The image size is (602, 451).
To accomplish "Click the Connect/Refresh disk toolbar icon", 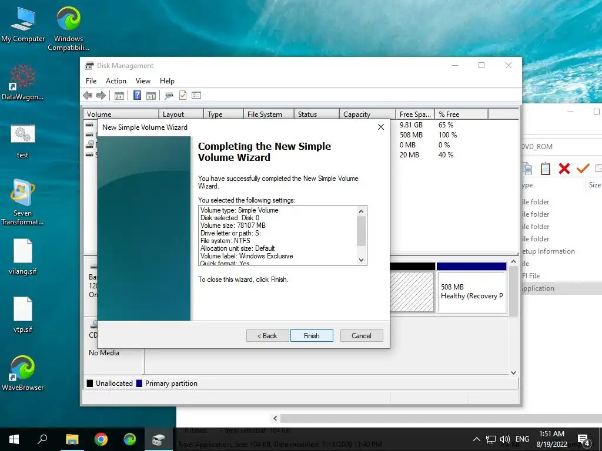I will (169, 96).
